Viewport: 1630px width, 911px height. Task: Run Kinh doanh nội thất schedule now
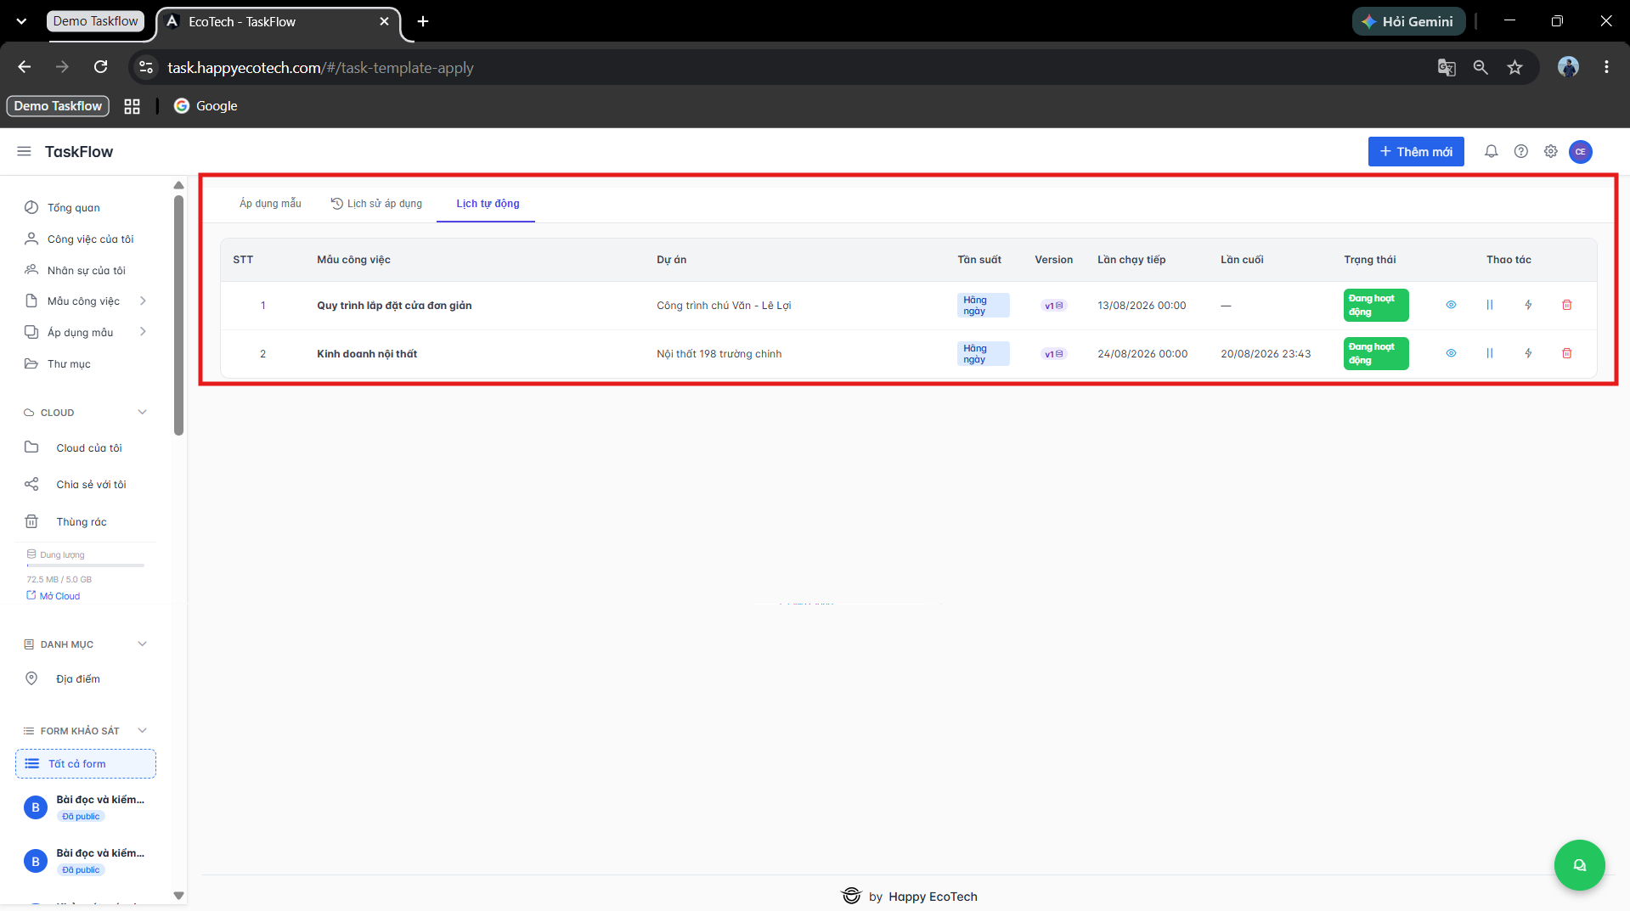[1528, 353]
